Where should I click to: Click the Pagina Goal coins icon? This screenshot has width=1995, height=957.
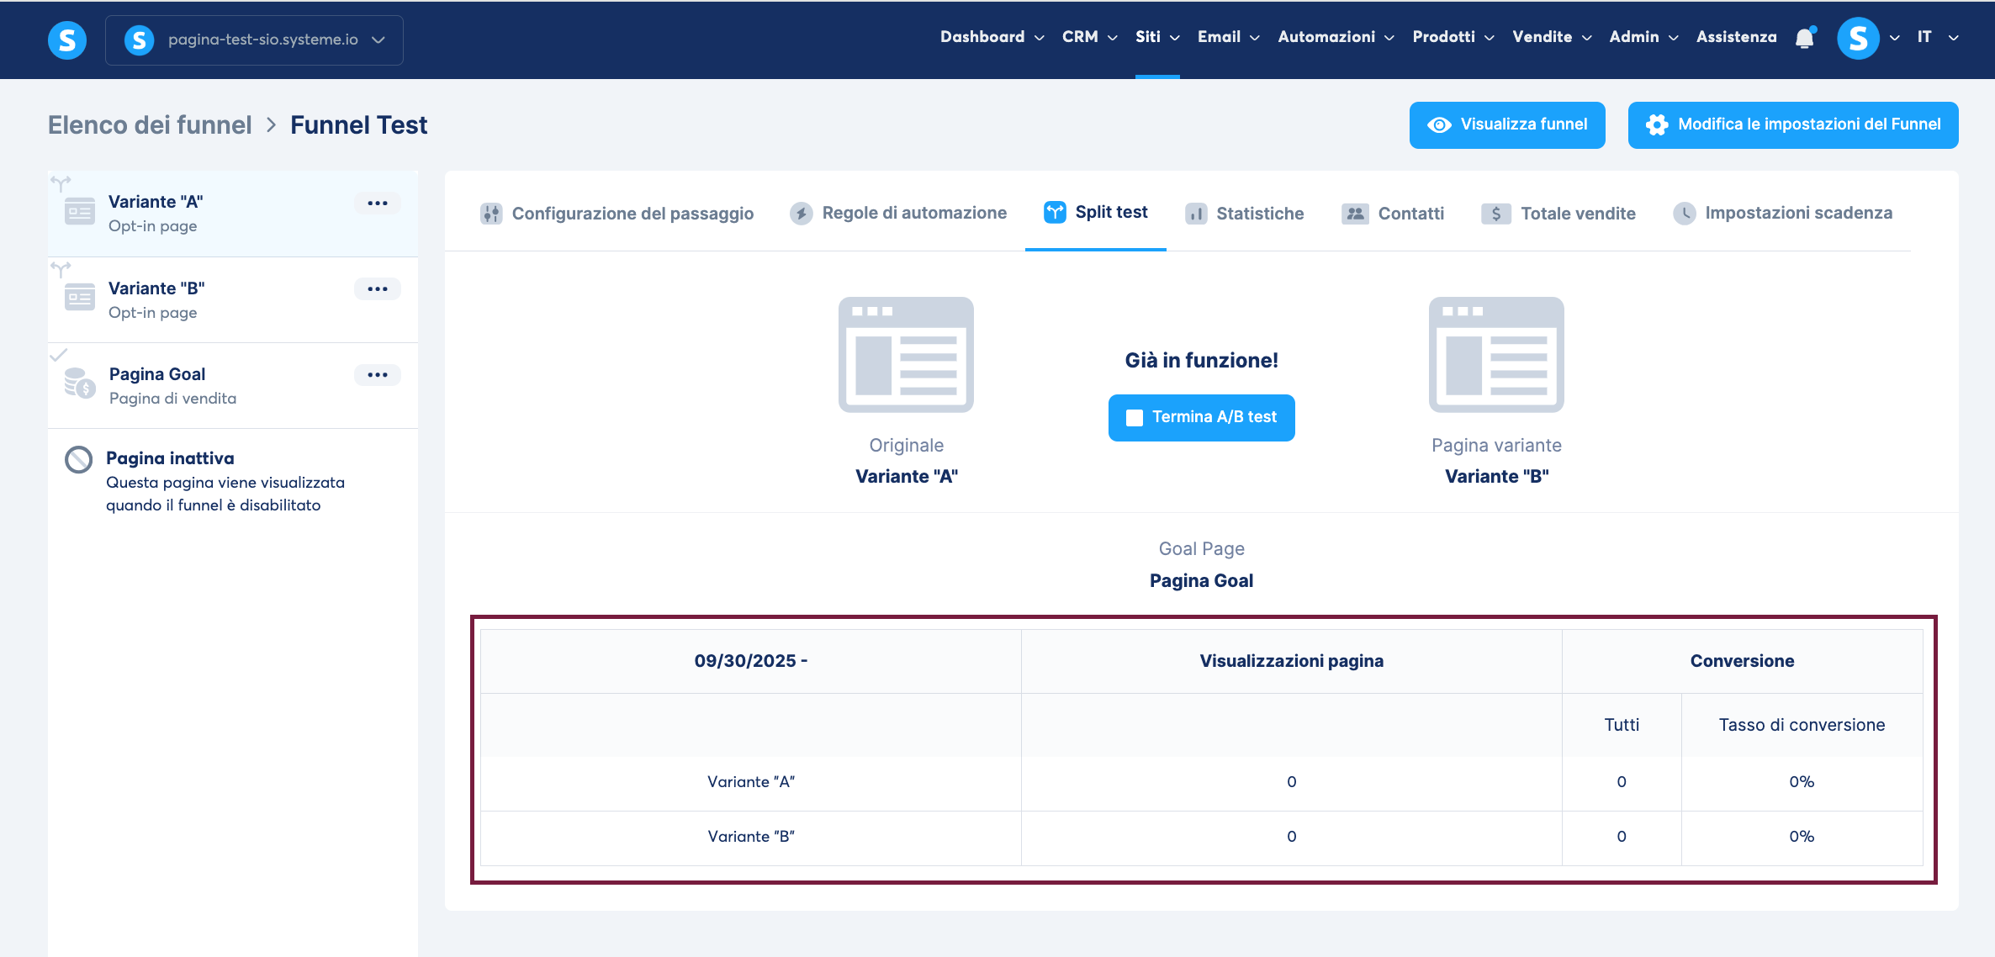tap(80, 383)
